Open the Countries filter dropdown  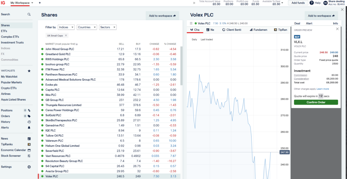[x=87, y=27]
